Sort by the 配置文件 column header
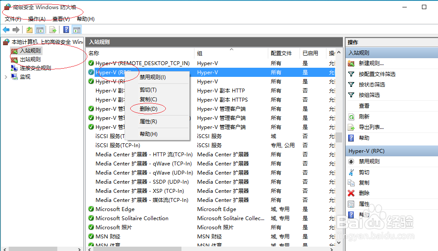Screen dimensions: 438x251 click(x=284, y=53)
